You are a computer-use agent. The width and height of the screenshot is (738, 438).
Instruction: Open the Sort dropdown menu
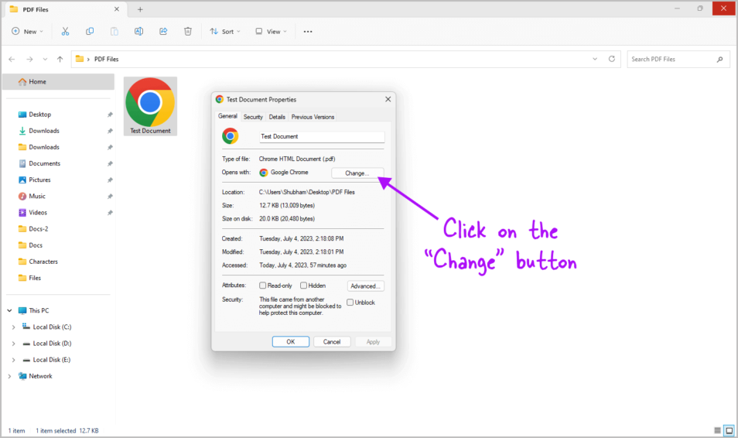click(225, 32)
